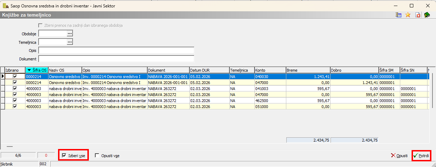Screen dimensions: 436x167
Task: Click Šifra OS cell in Konto 040030 row
Action: 37,76
